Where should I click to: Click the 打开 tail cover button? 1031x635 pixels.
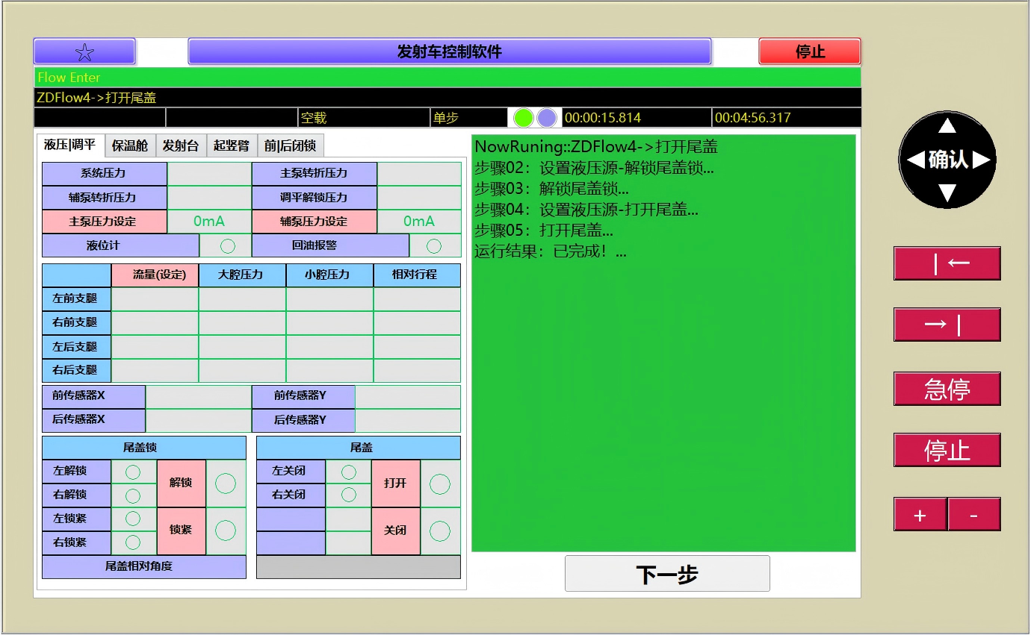395,483
